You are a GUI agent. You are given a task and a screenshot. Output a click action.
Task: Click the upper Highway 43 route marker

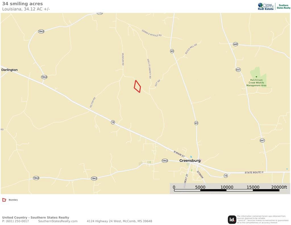point(172,51)
